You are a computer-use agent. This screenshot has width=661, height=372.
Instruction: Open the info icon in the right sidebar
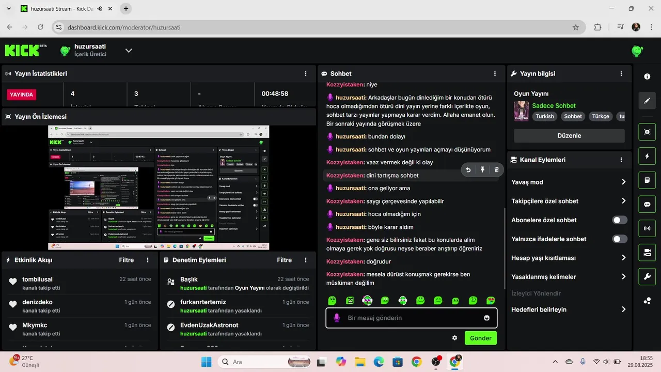647,76
